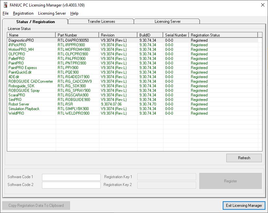Open the File menu
Image resolution: width=268 pixels, height=213 pixels.
[6, 13]
